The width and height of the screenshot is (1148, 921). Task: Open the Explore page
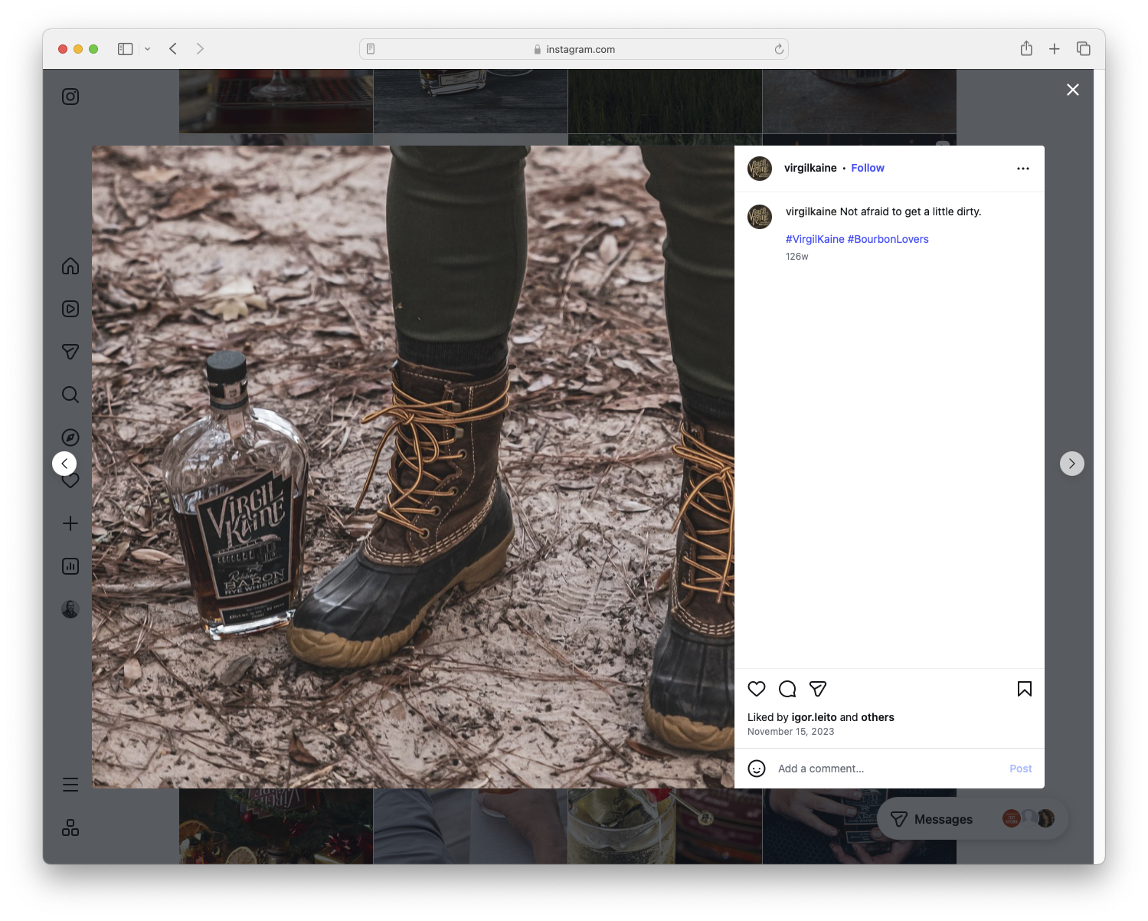[x=70, y=438]
